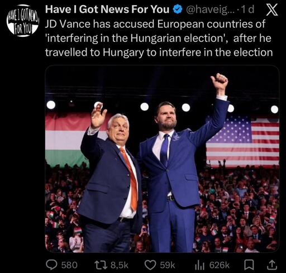Repost the tweet with the arrows icon

click(x=101, y=265)
